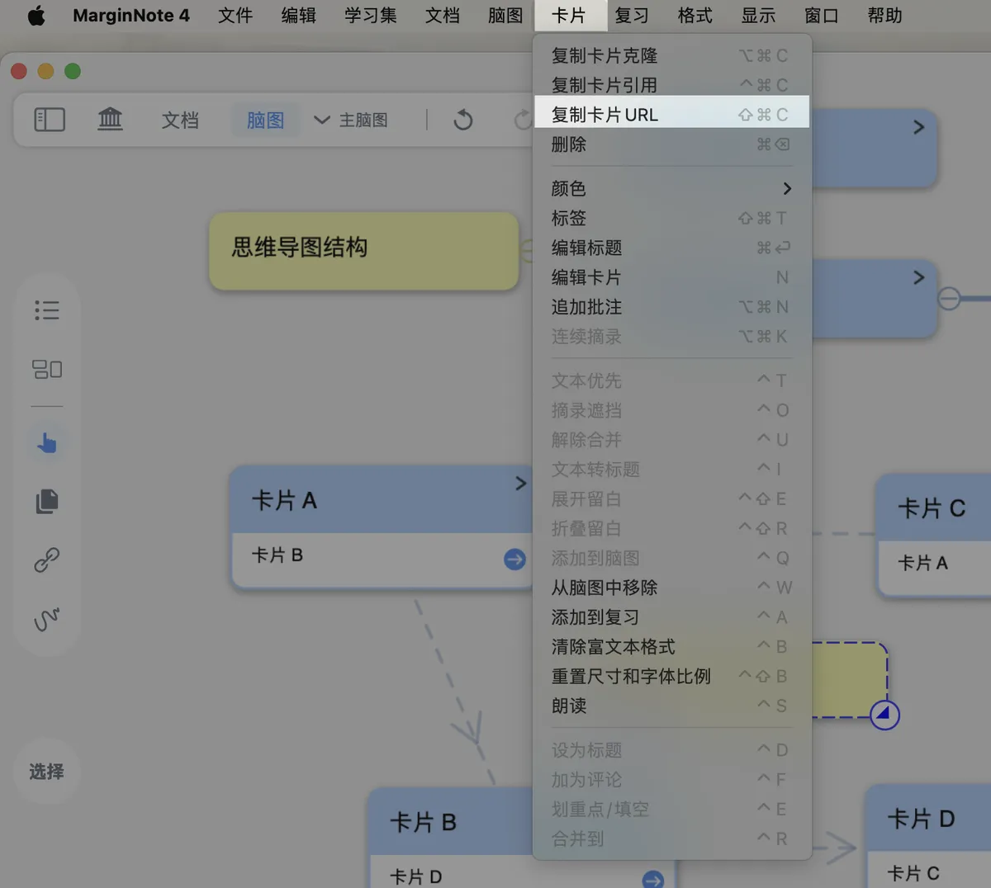Image resolution: width=991 pixels, height=888 pixels.
Task: Open the 文件 menu
Action: [x=235, y=16]
